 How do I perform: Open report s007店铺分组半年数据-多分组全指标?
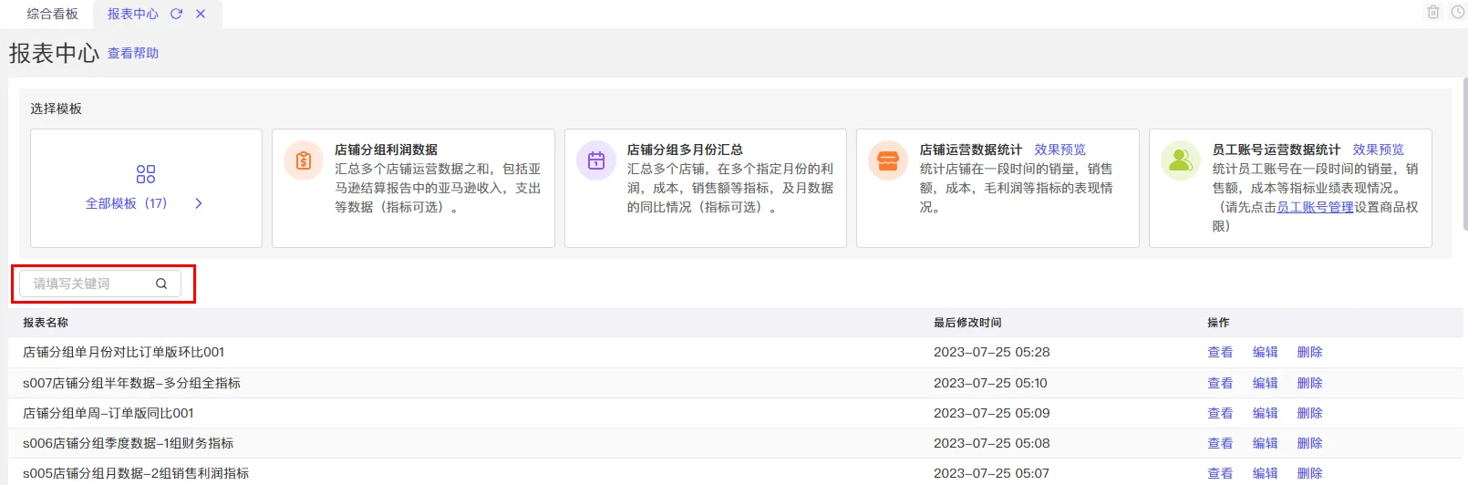[x=131, y=383]
